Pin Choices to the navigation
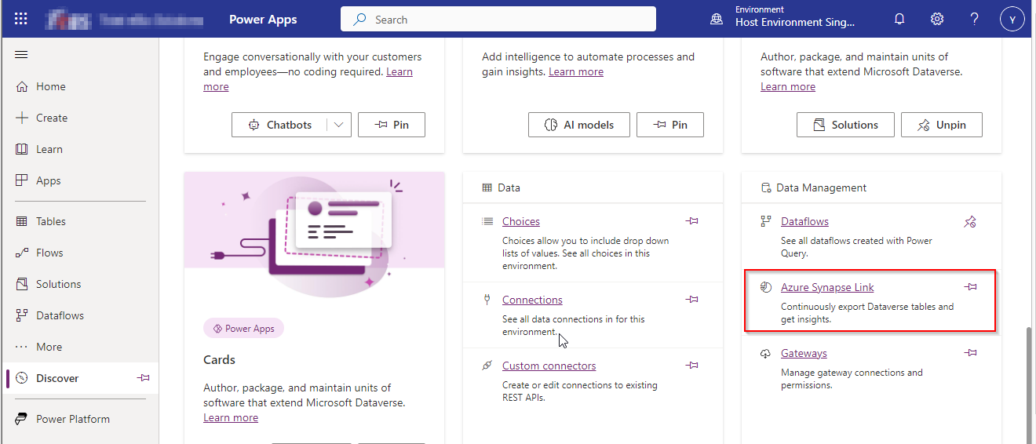Screen dimensions: 1036x444 click(691, 221)
